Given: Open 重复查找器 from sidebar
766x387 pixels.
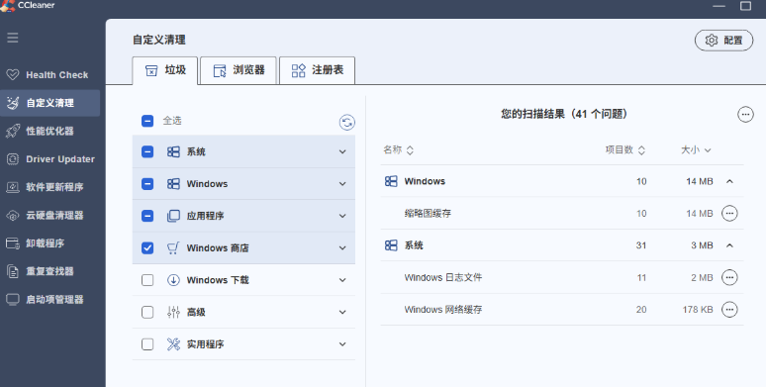Looking at the screenshot, I should point(49,271).
